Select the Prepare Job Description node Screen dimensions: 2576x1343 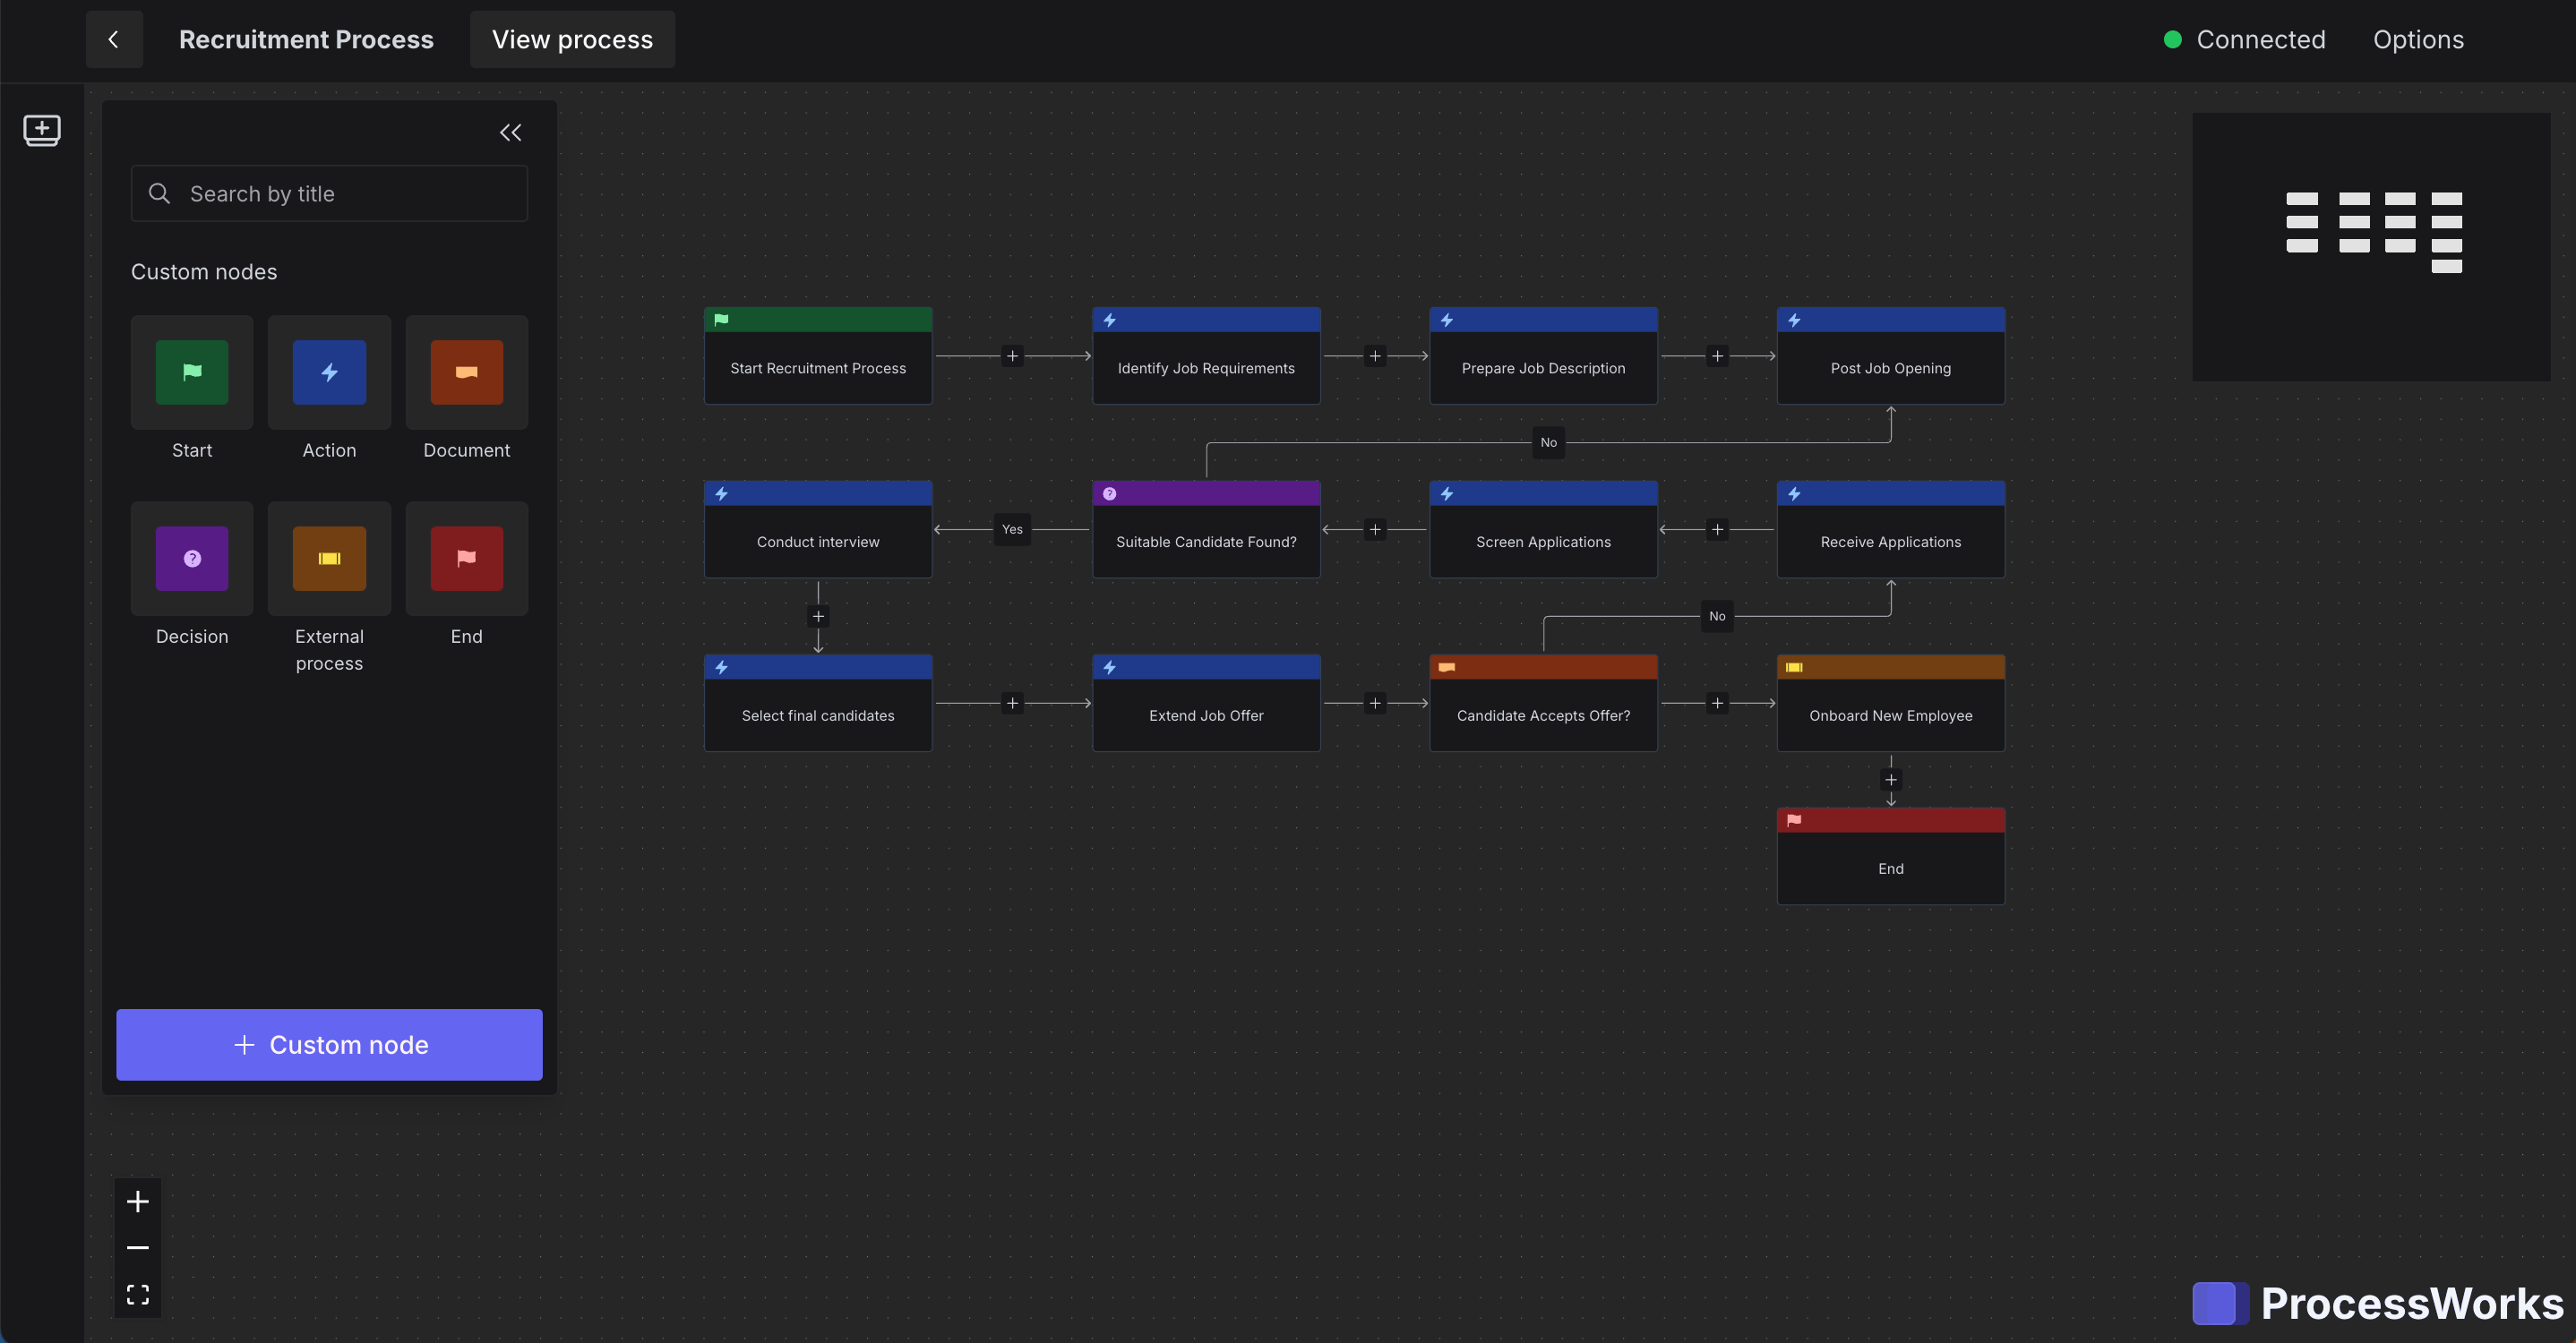[x=1543, y=355]
